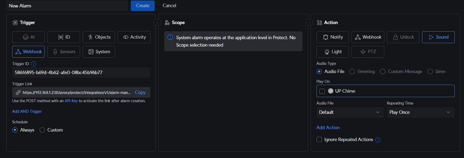Viewport: 464px width, 158px height.
Task: Open the Audio File dropdown
Action: [350, 112]
